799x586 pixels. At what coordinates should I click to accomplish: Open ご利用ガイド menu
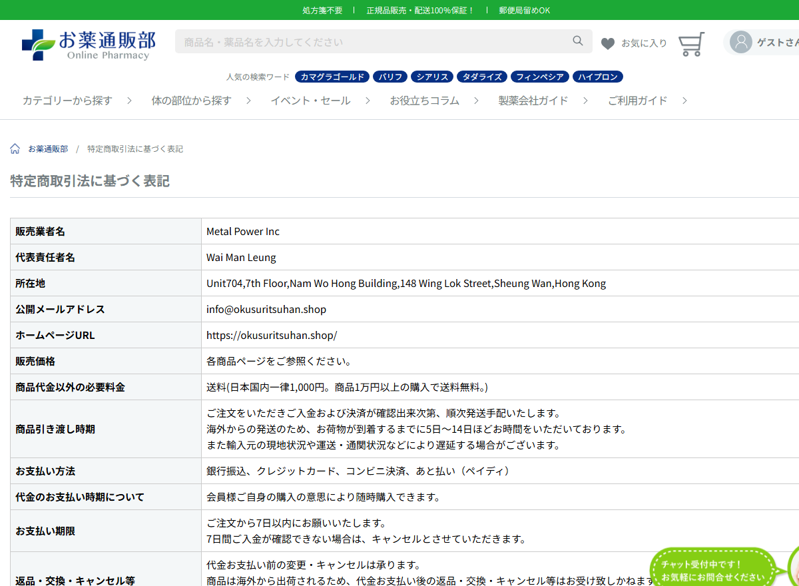point(637,101)
